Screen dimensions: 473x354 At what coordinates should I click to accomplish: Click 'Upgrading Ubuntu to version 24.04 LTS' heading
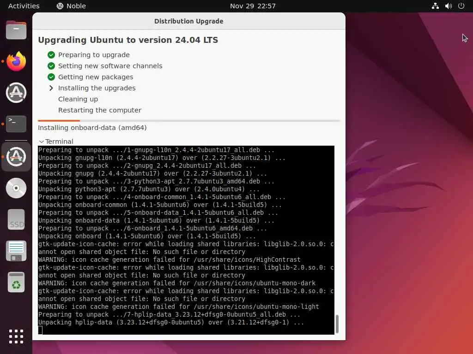click(128, 40)
